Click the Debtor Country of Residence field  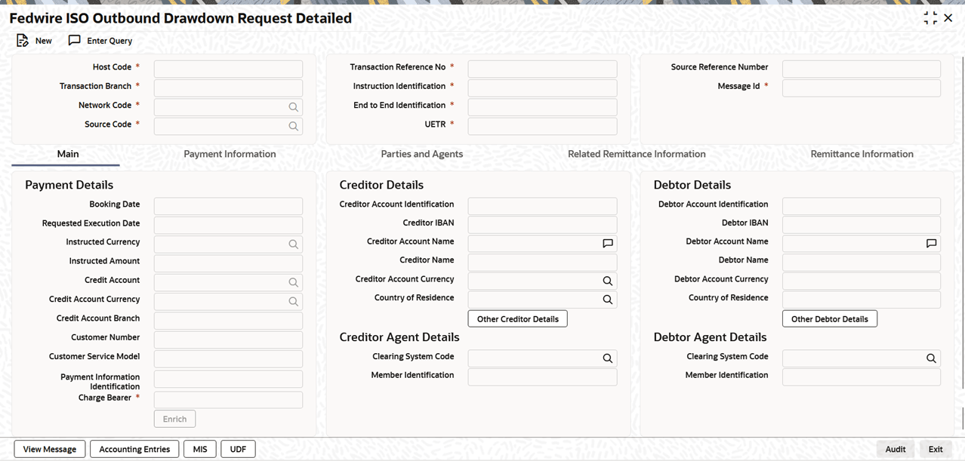(x=862, y=300)
